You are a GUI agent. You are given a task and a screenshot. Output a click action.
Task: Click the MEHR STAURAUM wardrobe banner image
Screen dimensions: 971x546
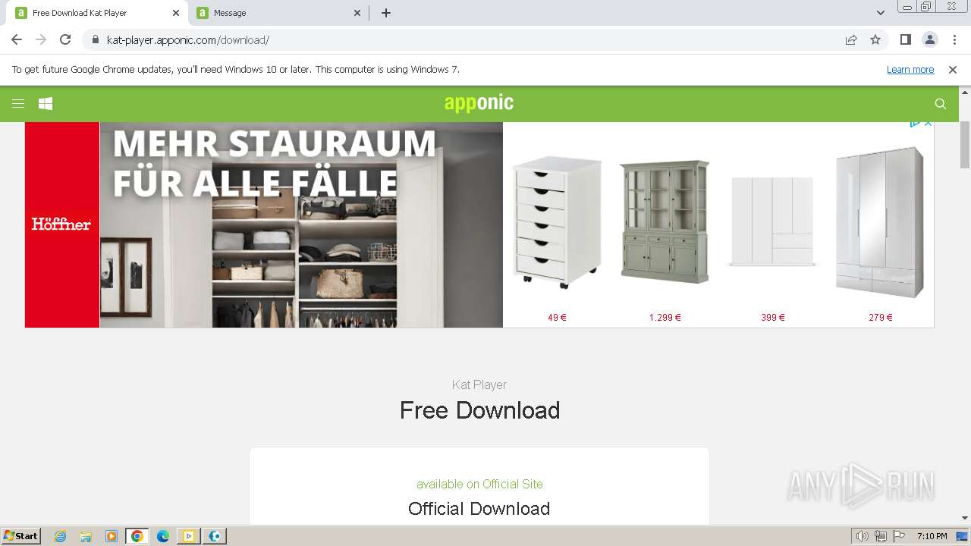301,224
